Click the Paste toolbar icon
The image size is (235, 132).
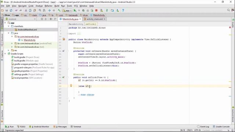point(35,11)
